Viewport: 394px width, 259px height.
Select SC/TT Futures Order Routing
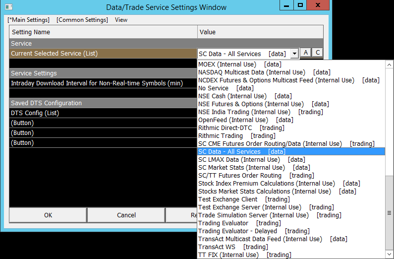(291, 176)
